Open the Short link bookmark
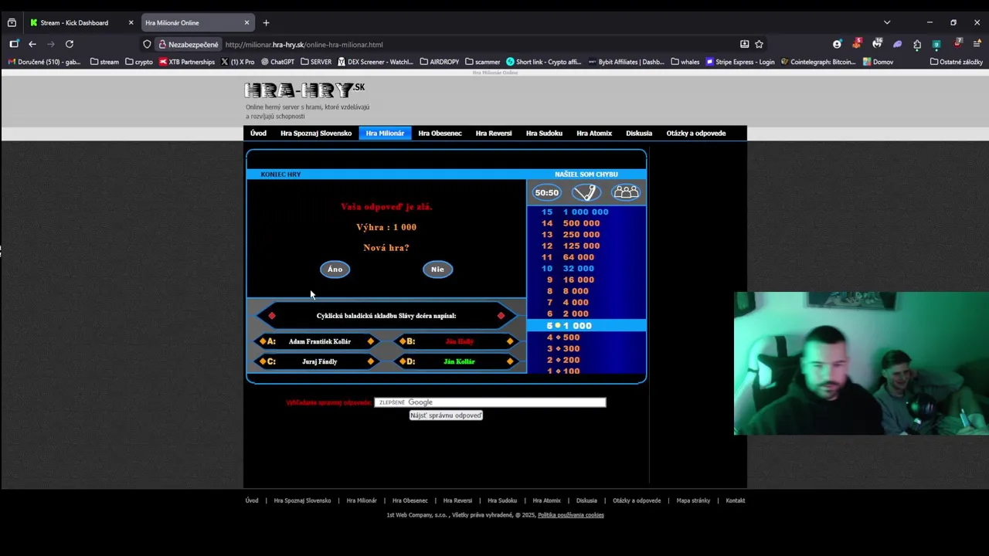This screenshot has width=989, height=556. point(544,62)
